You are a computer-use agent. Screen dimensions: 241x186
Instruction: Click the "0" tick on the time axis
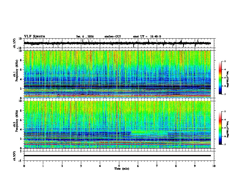pyautogui.click(x=24, y=166)
